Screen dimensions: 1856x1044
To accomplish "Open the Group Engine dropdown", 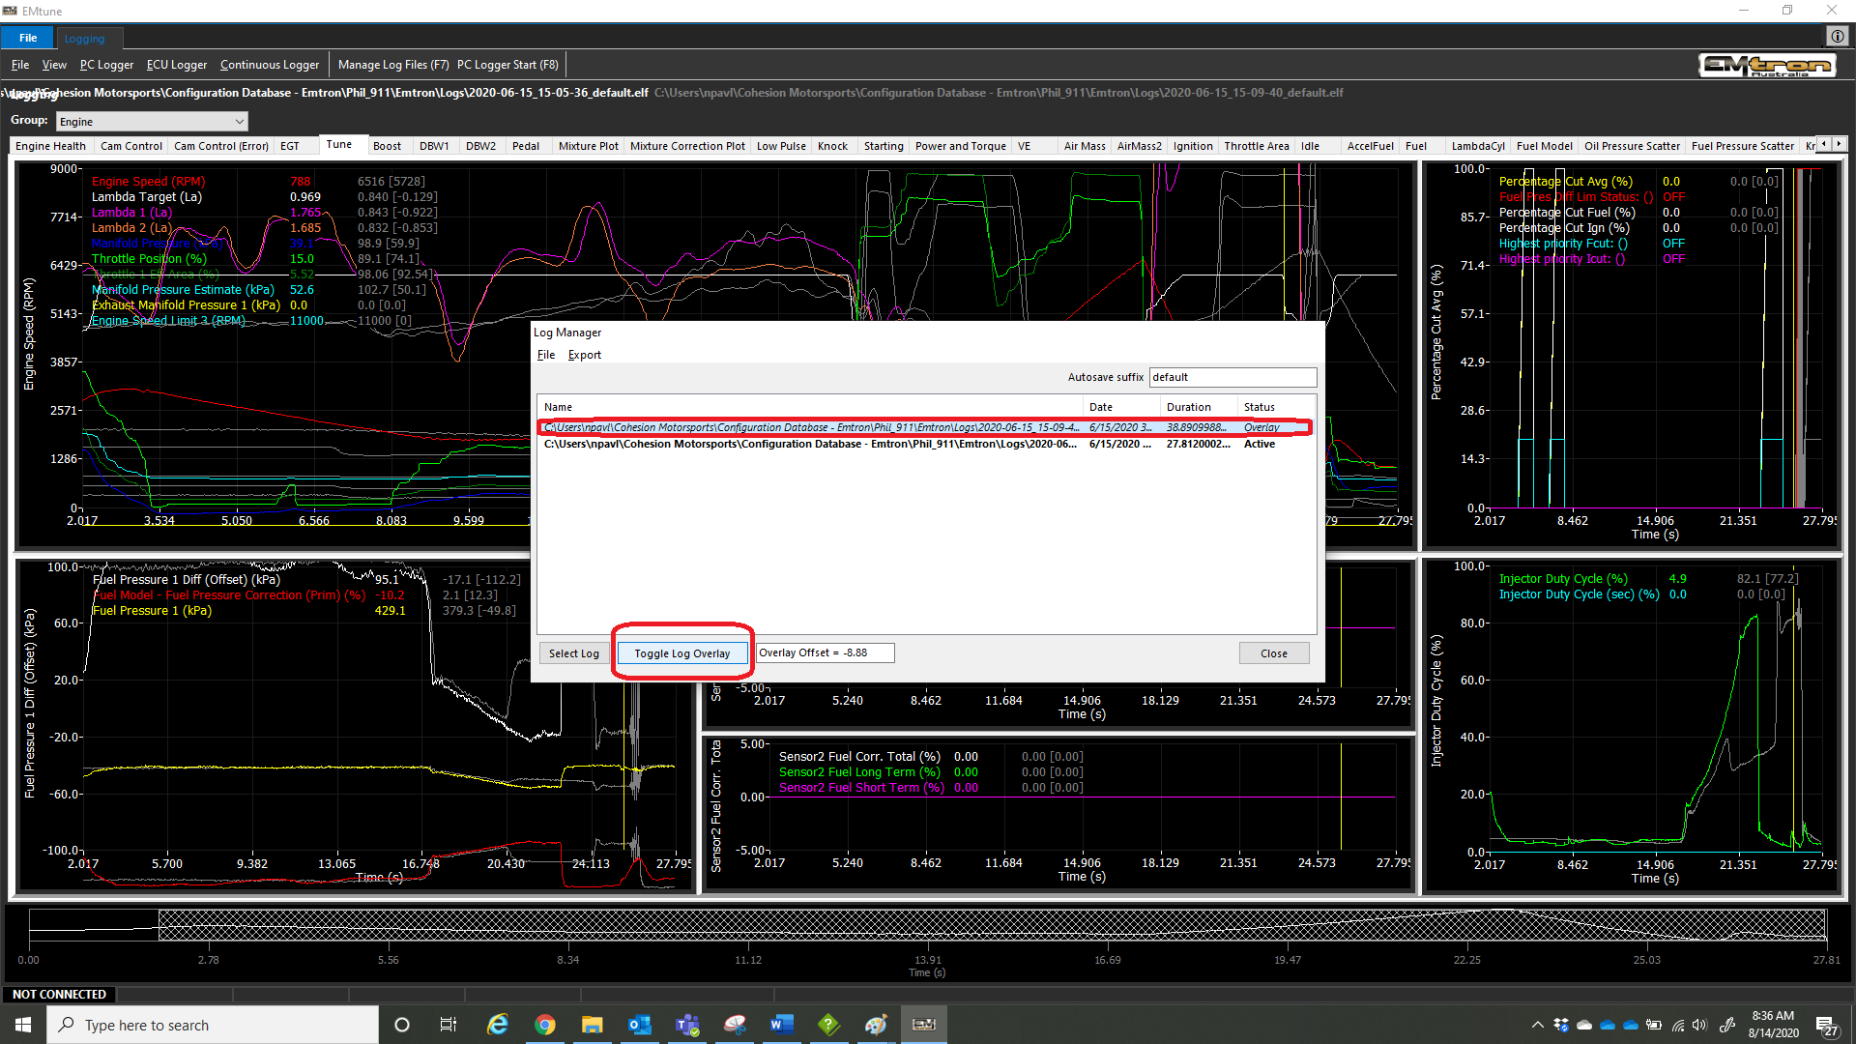I will click(x=151, y=121).
